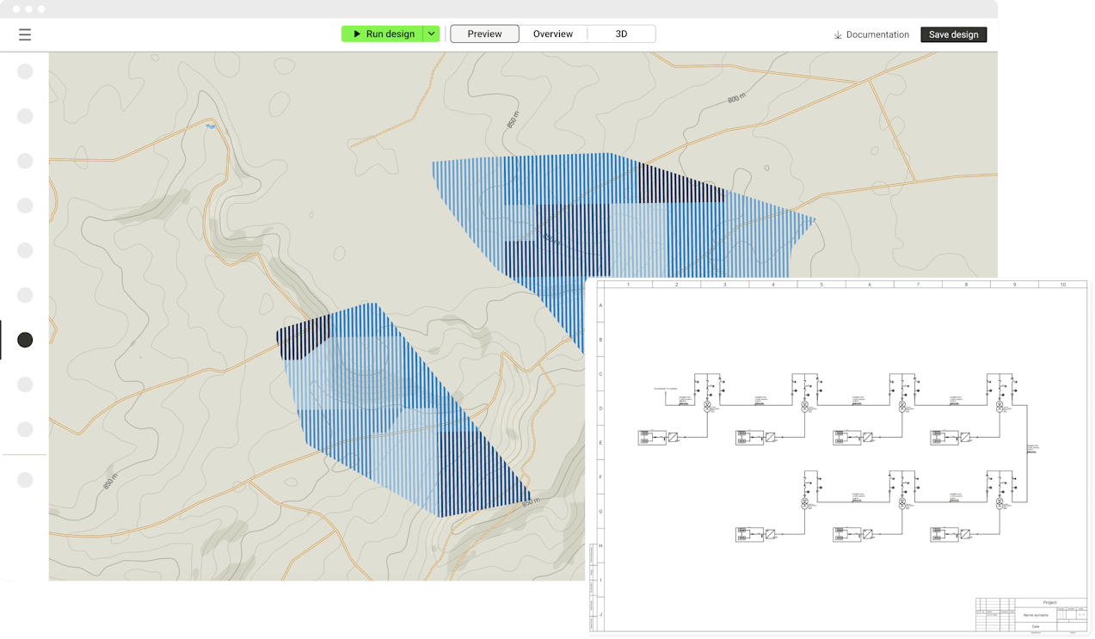Download the Documentation
This screenshot has height=639, width=1095.
[870, 35]
